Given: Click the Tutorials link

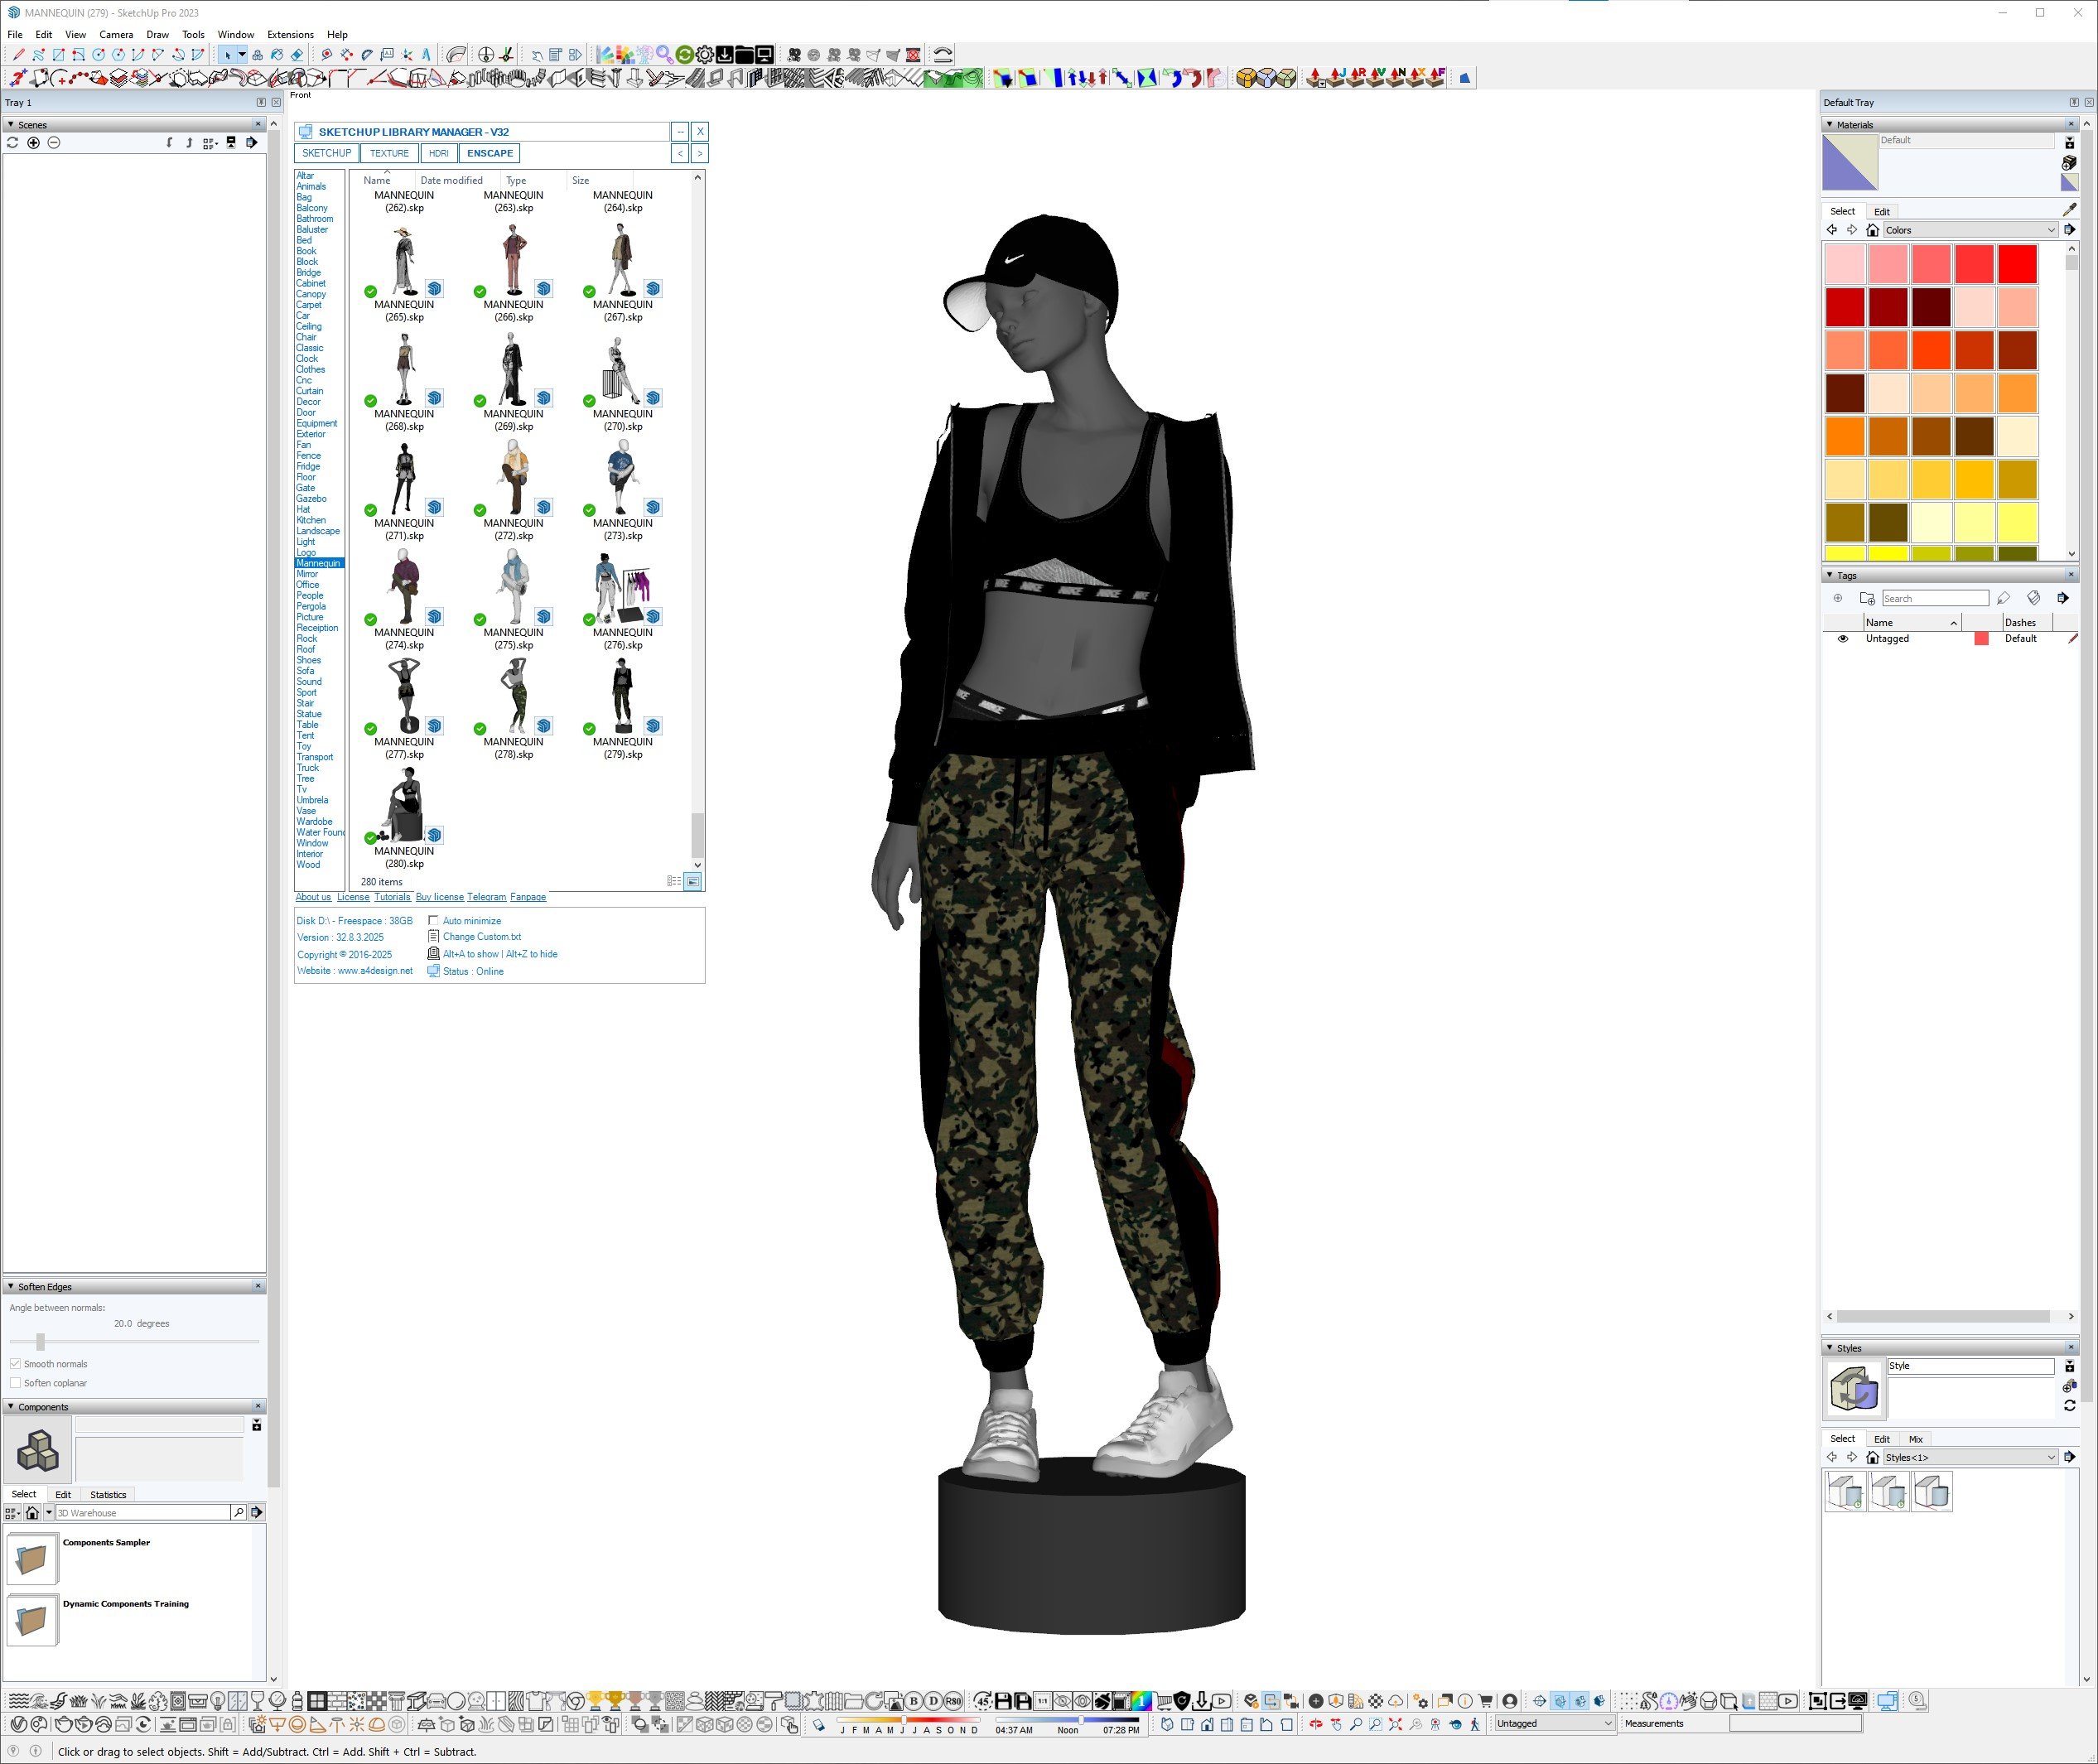Looking at the screenshot, I should 392,897.
